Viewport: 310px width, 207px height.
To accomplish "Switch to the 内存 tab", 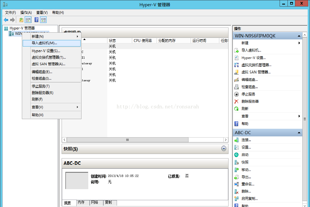I will tap(83, 202).
